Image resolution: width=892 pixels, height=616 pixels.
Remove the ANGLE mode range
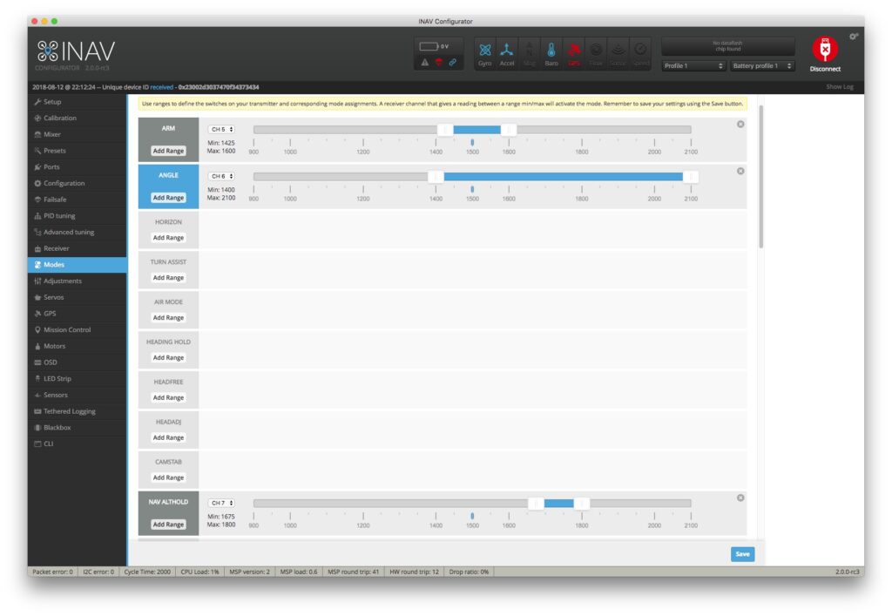(740, 171)
